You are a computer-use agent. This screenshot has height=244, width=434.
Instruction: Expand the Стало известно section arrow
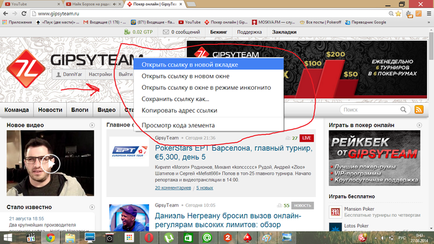[x=92, y=207]
